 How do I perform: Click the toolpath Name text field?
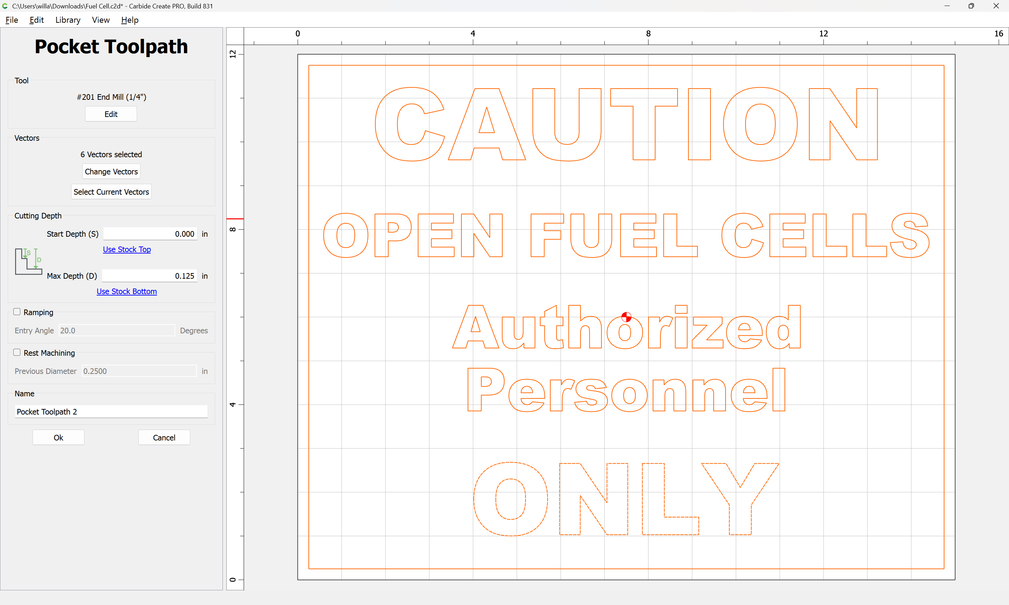click(x=111, y=412)
